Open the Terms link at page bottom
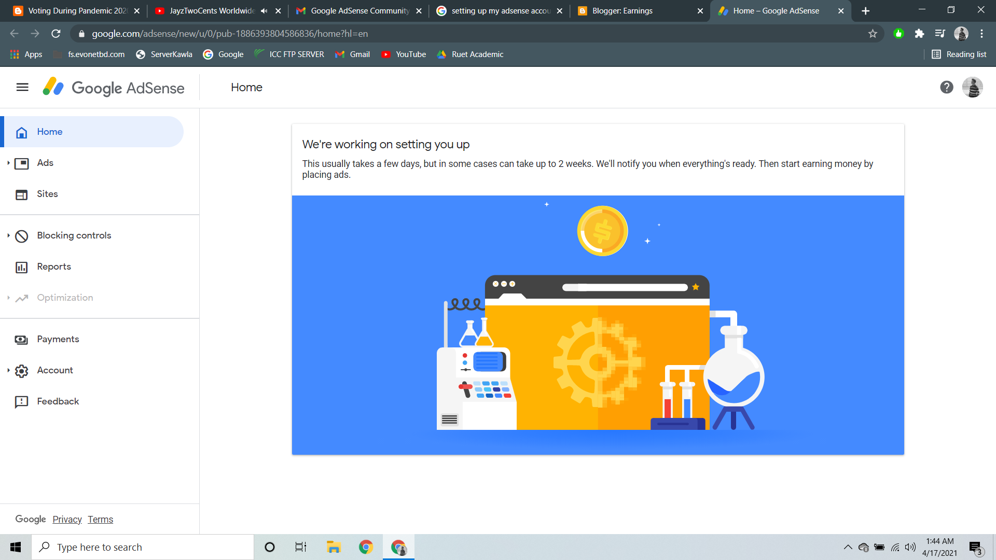Viewport: 996px width, 560px height. [x=100, y=519]
